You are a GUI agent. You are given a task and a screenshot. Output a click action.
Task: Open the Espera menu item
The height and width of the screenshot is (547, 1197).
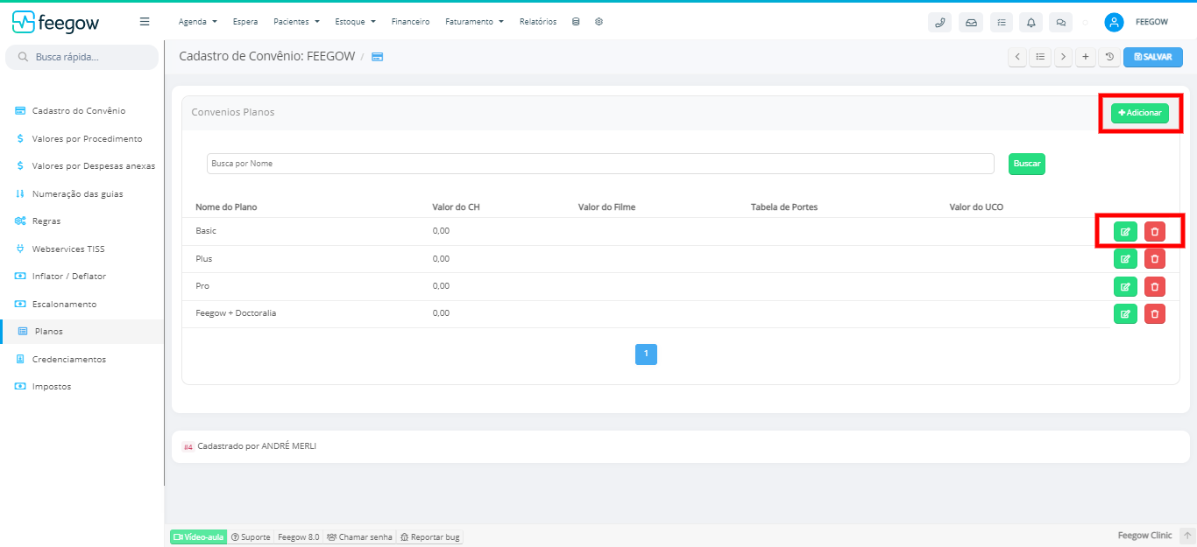pyautogui.click(x=245, y=22)
